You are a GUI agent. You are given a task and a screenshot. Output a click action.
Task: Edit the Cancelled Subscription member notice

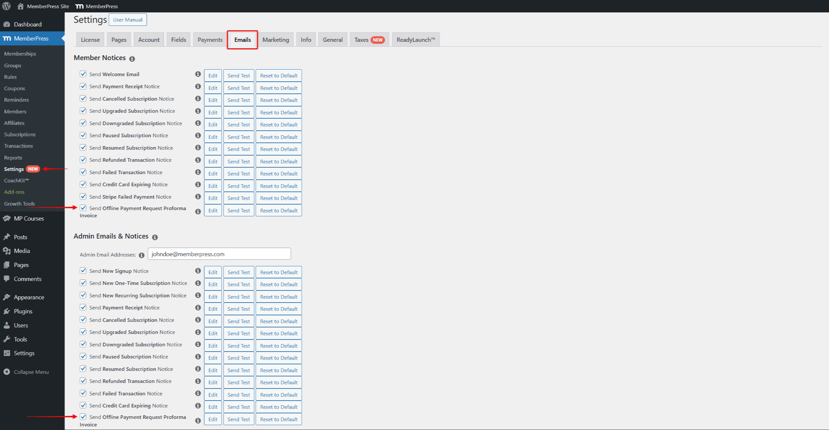213,100
